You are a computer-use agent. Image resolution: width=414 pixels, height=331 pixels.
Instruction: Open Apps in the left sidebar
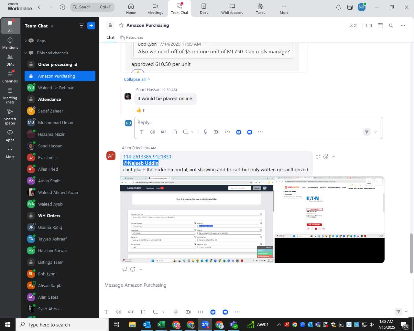click(x=10, y=136)
